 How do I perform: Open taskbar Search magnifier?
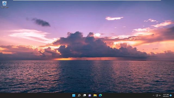click(79, 95)
